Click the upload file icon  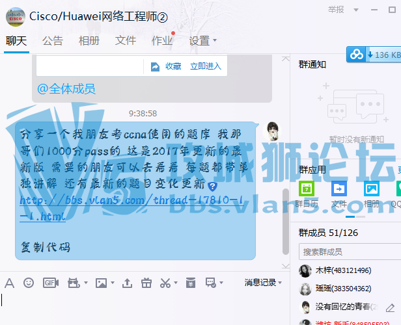(127, 283)
